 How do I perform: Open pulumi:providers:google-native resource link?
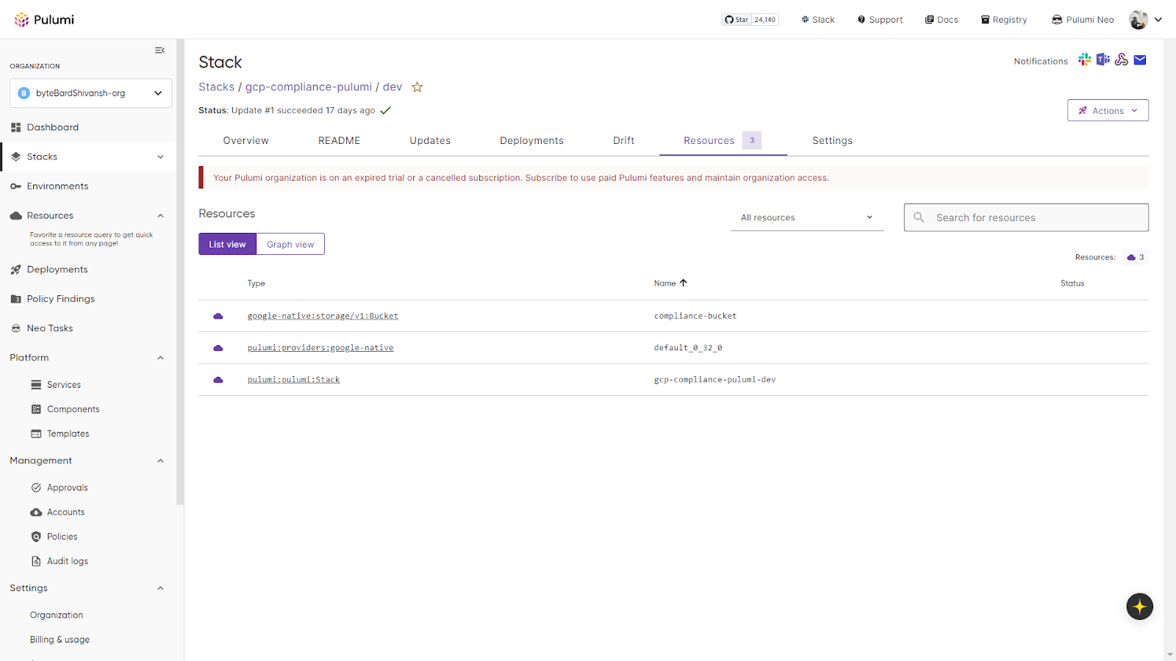coord(320,347)
